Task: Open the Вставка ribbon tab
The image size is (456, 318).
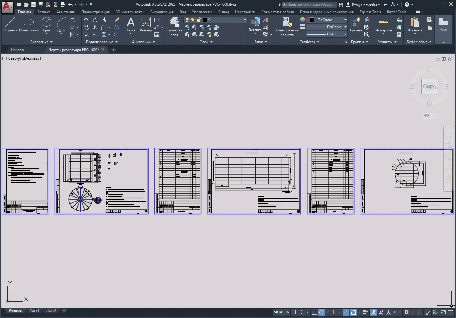Action: 44,12
